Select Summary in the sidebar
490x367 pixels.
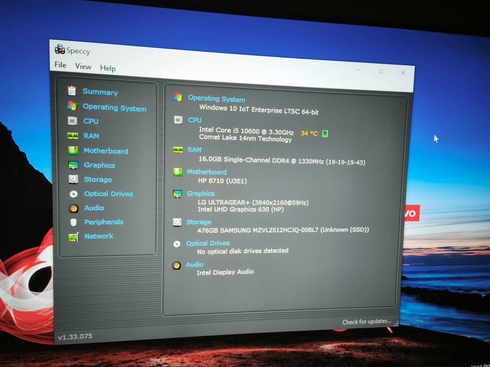100,92
